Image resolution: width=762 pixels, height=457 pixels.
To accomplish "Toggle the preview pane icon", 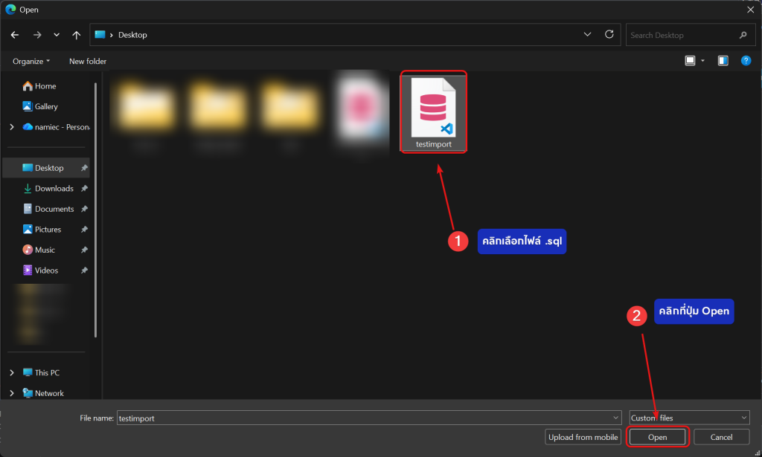I will [723, 60].
